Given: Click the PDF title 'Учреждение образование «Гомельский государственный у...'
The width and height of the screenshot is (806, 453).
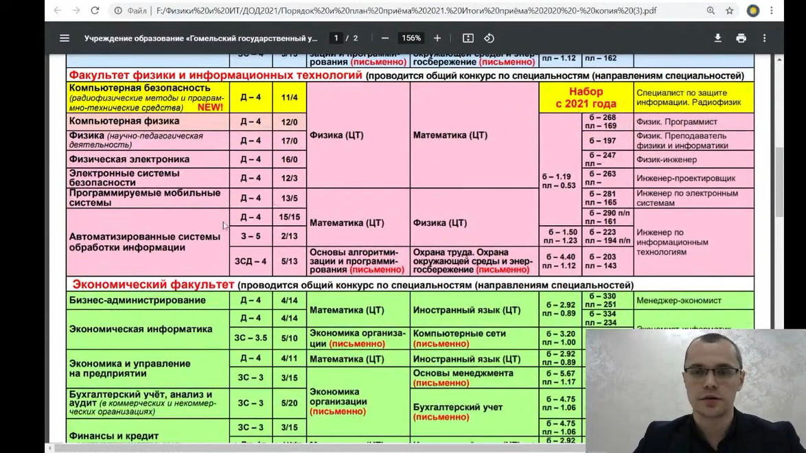Looking at the screenshot, I should pos(201,38).
